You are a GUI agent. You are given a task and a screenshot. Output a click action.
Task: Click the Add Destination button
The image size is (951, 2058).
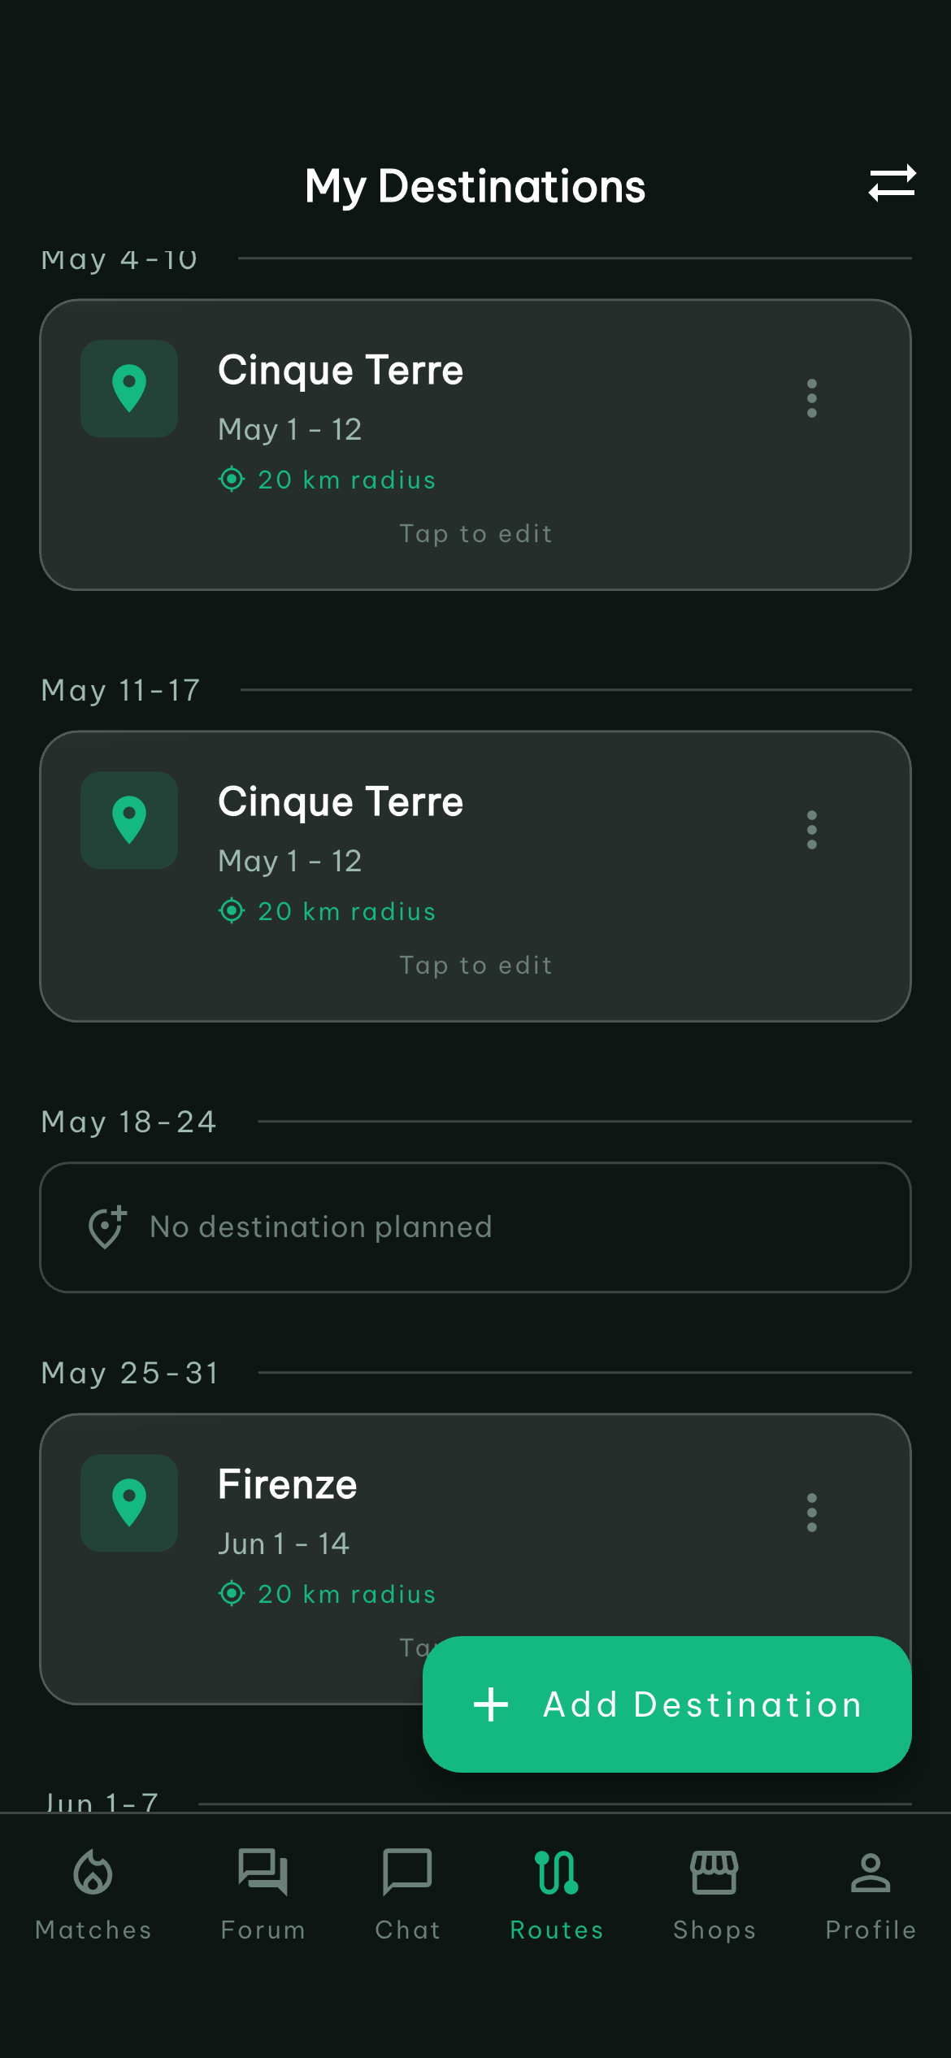pos(667,1704)
